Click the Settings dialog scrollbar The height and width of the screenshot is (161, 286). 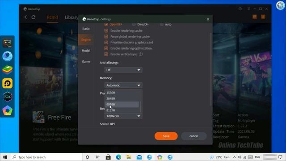coord(210,69)
